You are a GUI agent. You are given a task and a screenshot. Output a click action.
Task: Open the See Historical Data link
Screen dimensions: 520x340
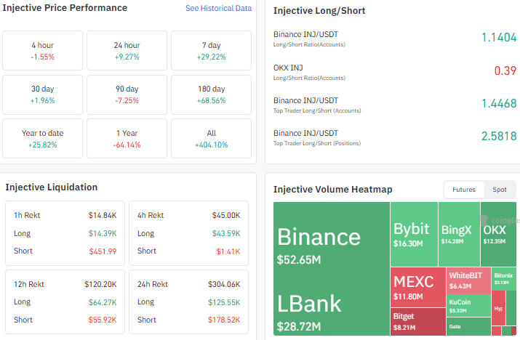click(218, 8)
